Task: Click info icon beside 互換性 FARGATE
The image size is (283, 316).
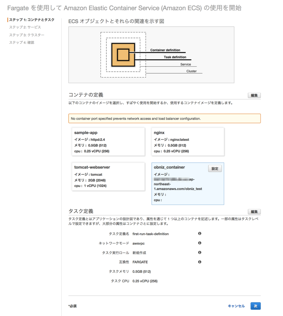Action: pos(200,262)
